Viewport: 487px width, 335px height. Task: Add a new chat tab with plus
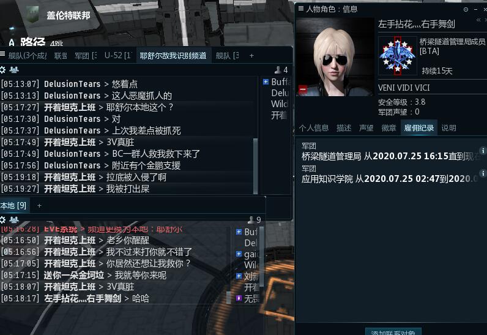tap(251, 56)
